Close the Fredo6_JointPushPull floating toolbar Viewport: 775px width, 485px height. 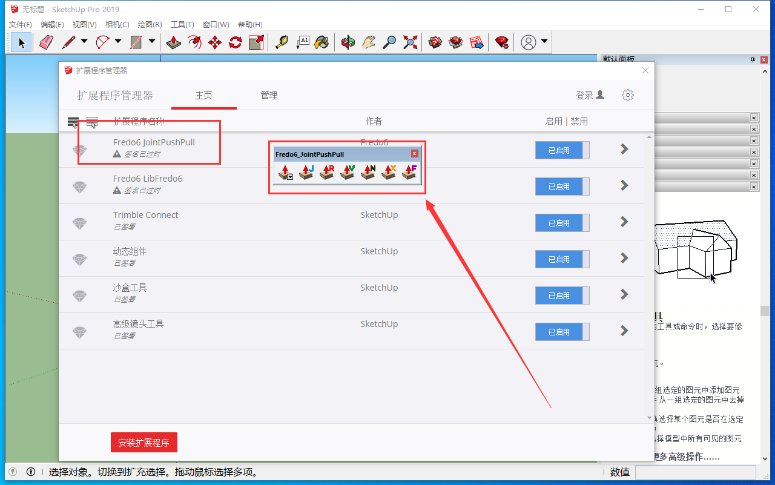click(x=415, y=154)
